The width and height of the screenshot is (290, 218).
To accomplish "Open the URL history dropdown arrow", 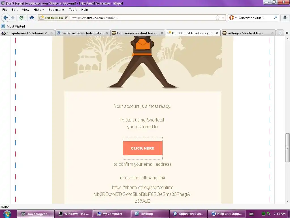I will coord(223,18).
